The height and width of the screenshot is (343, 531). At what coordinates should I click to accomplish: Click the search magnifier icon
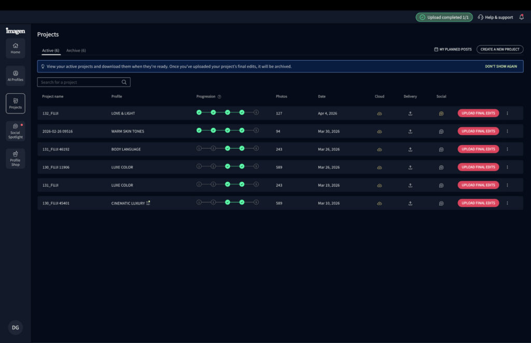pyautogui.click(x=124, y=82)
